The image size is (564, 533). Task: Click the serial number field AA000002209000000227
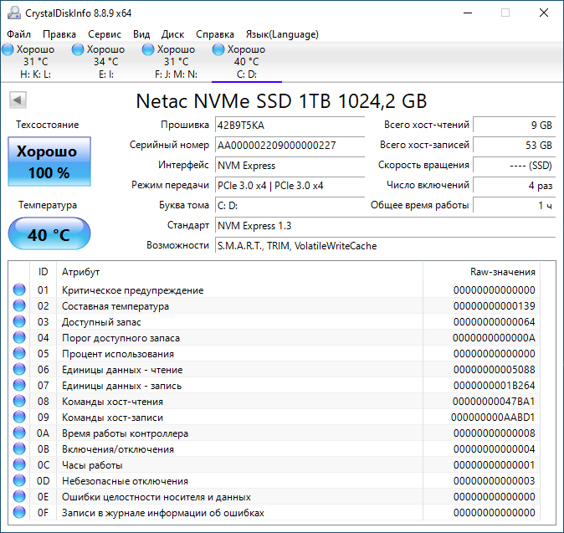[290, 146]
